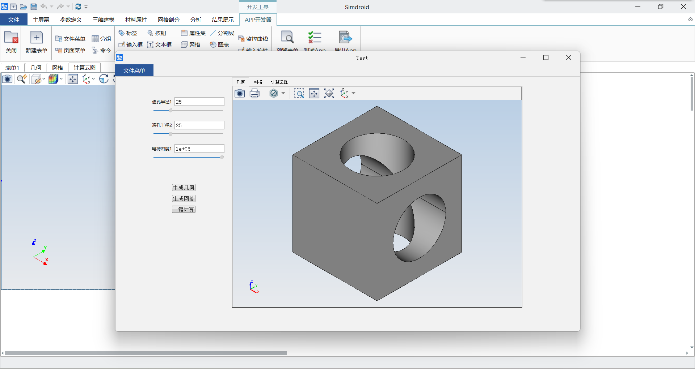The height and width of the screenshot is (369, 695).
Task: Expand the XYZ axis dropdown in the main view toolbar
Action: click(93, 79)
